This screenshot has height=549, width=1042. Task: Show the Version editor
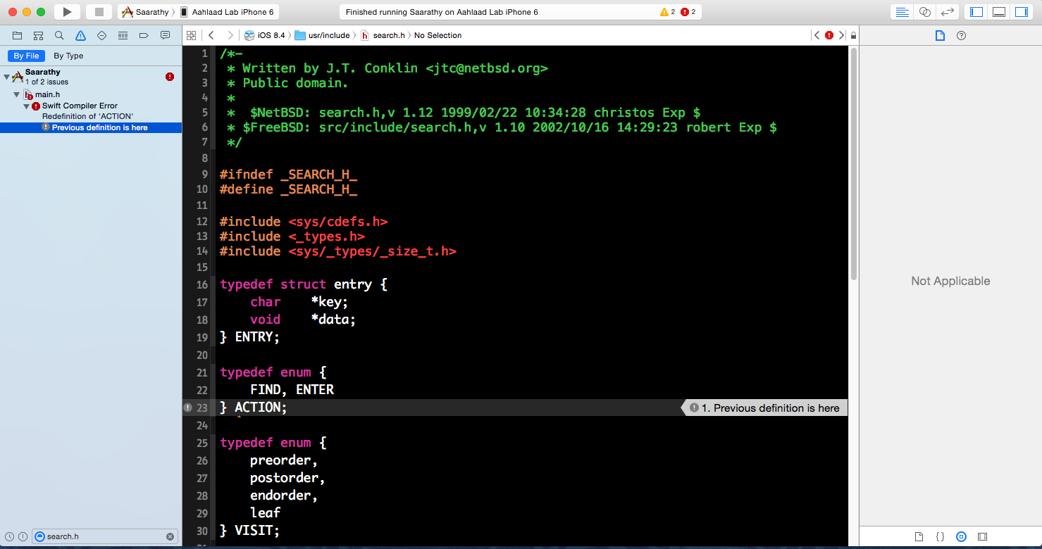[x=948, y=12]
